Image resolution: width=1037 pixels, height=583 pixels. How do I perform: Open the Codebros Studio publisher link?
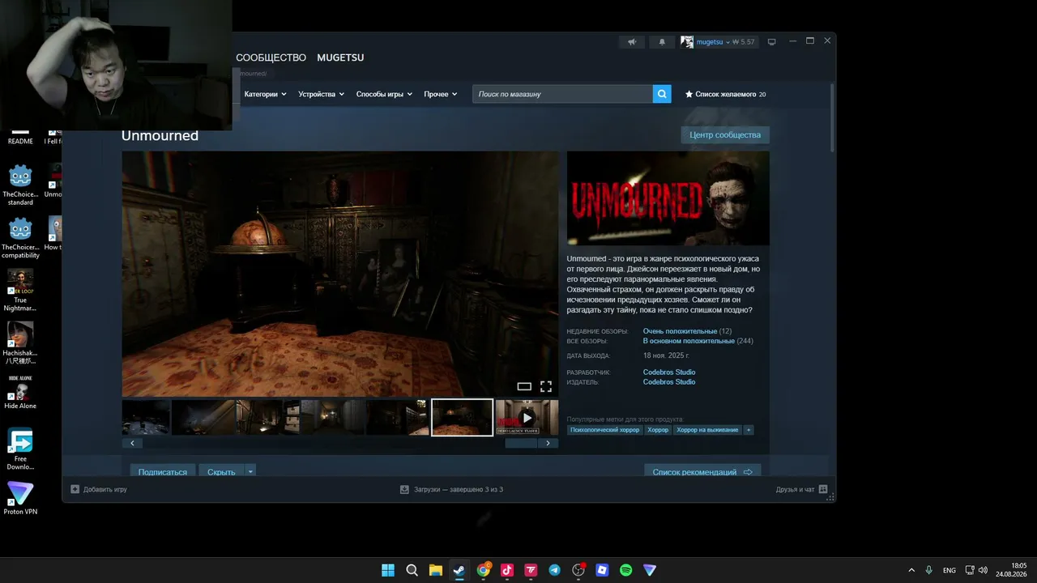[x=669, y=382]
